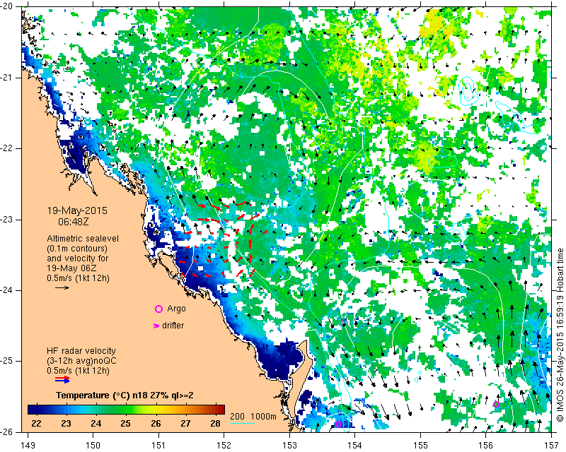Viewport: 566px width, 452px height.
Task: Click the Altimetric sealevel label
Action: click(83, 239)
